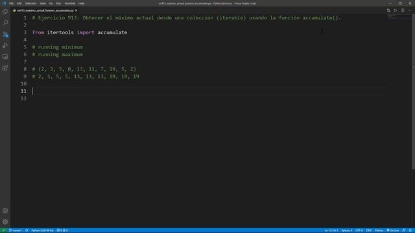This screenshot has height=233, width=415.
Task: Minimize the Visual Studio Code window
Action: 390,3
